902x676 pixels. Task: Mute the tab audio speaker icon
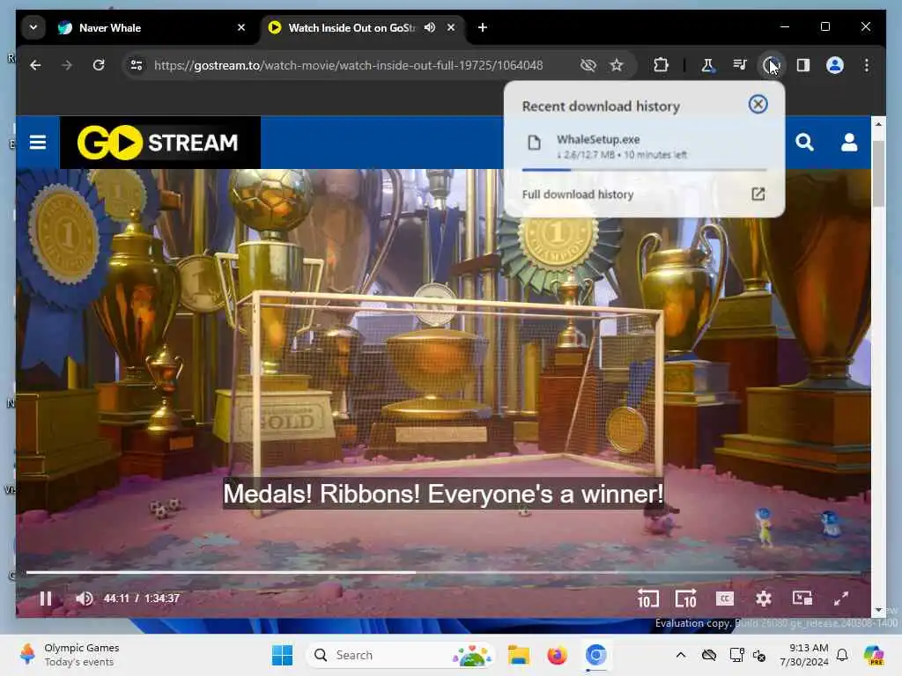430,27
